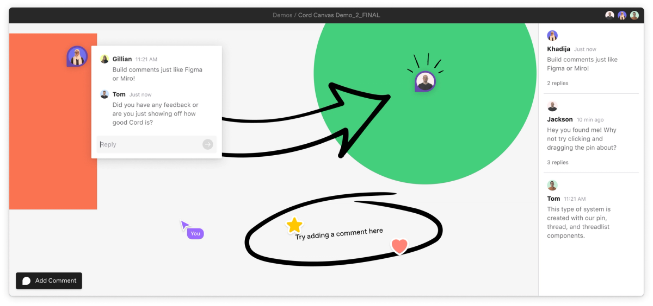
Task: Select Khadija's avatar in the thread list
Action: (x=552, y=36)
